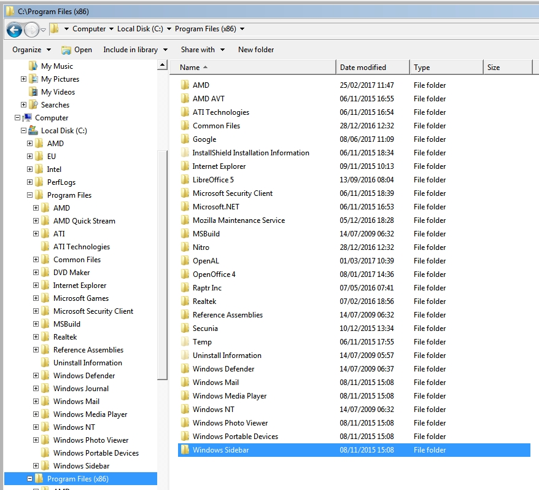Open dropdown arrow after Local Disk (C:) breadcrumb
Image resolution: width=539 pixels, height=490 pixels.
169,29
